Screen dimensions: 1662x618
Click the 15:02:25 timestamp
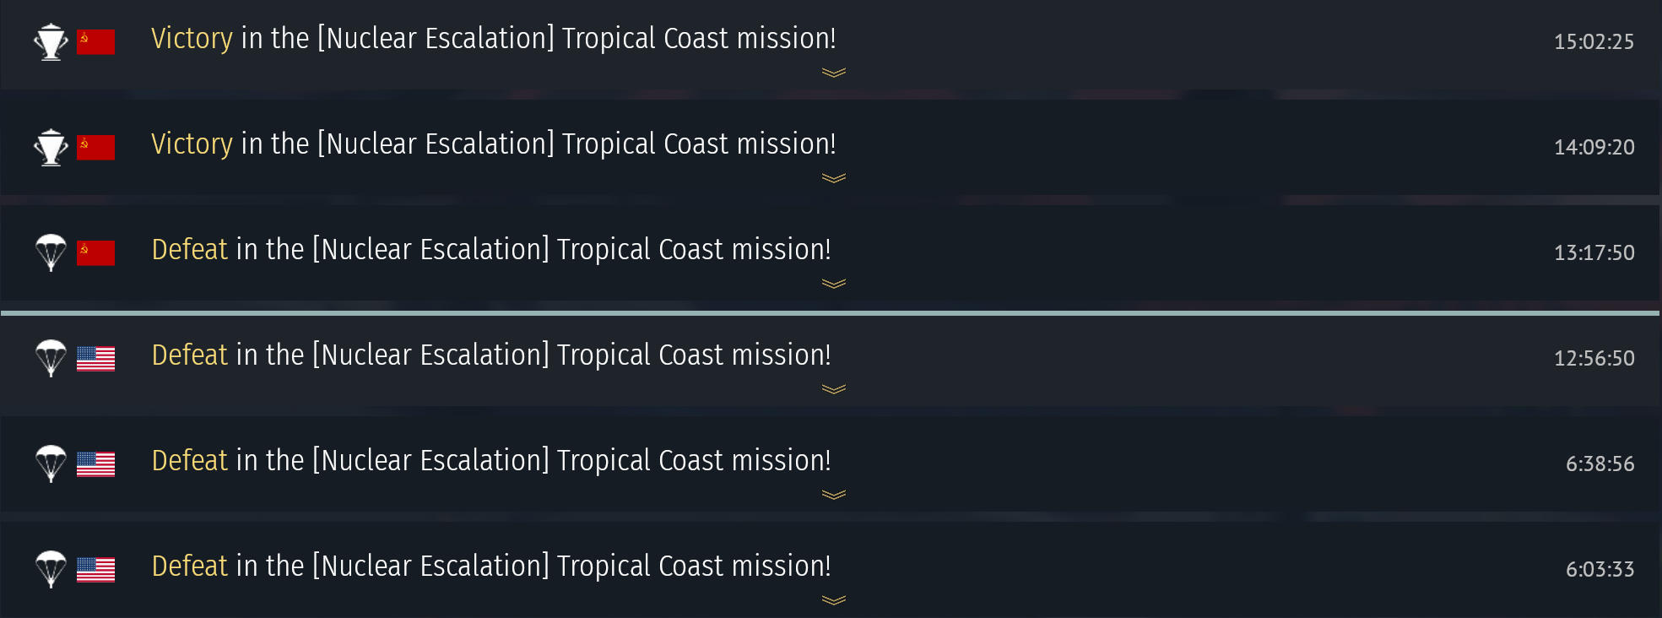[x=1594, y=41]
